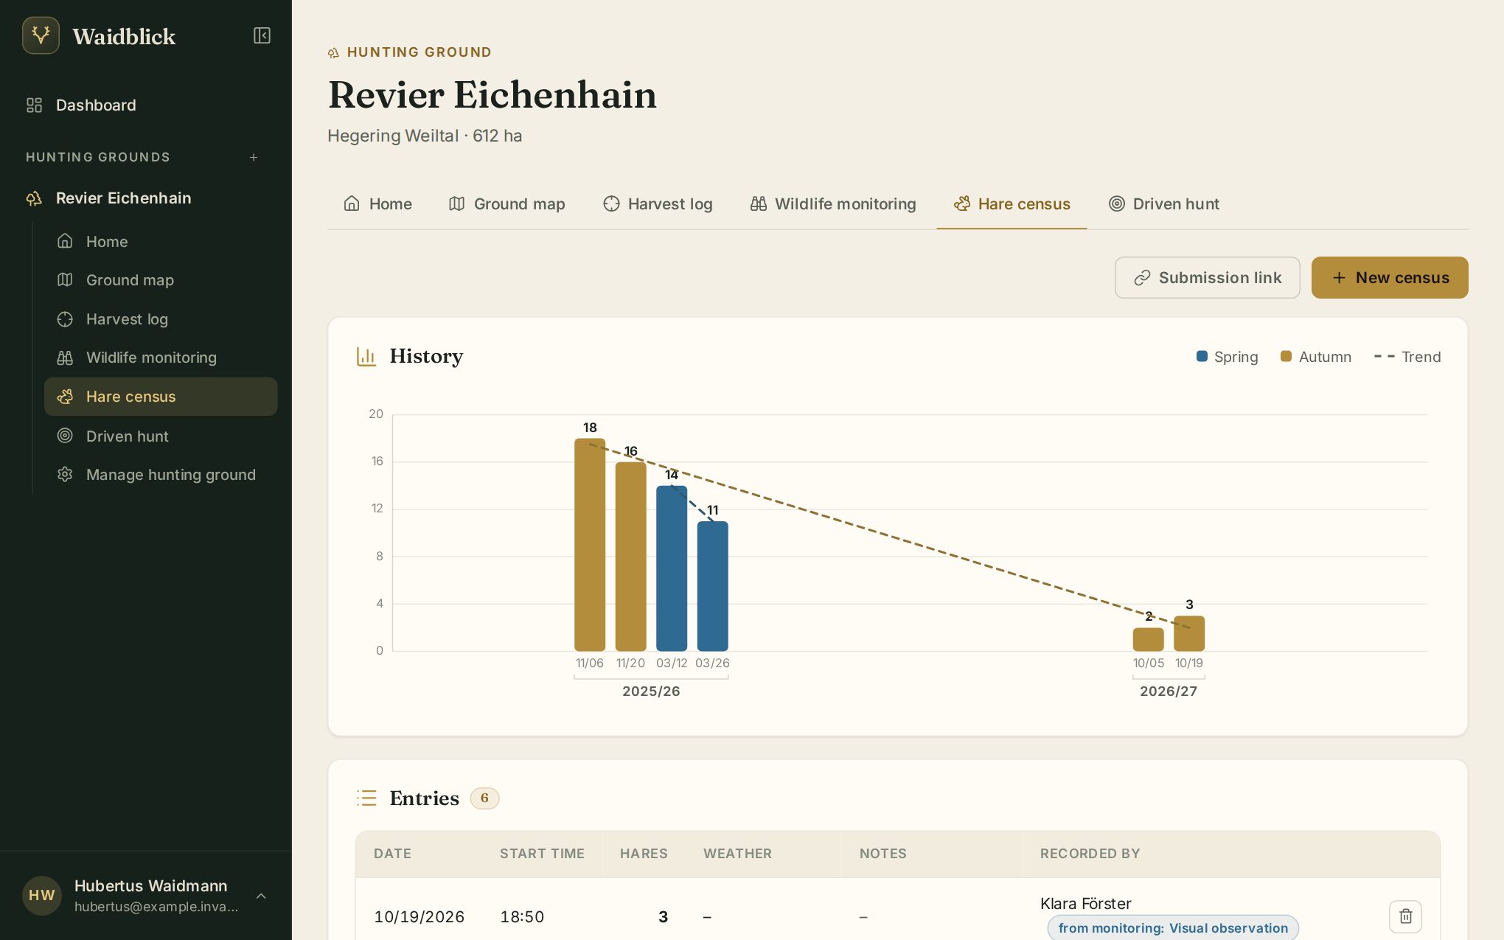Image resolution: width=1504 pixels, height=940 pixels.
Task: Select the 11/06 autumn bar showing 18
Action: click(590, 545)
